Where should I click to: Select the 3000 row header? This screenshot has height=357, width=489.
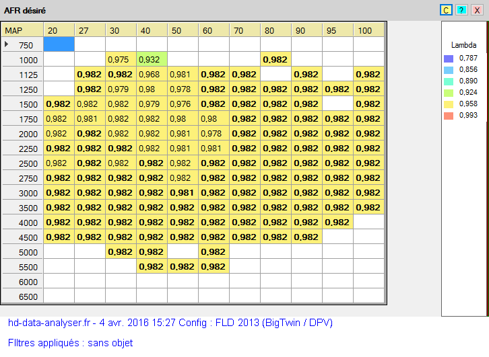pyautogui.click(x=22, y=192)
